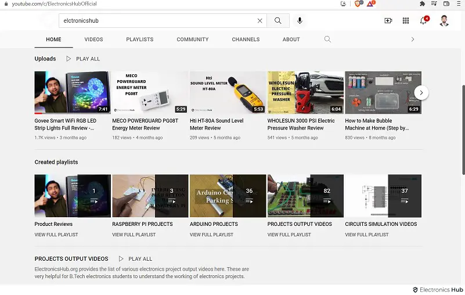Open the COMMUNITY tab
The height and width of the screenshot is (295, 465).
[x=193, y=39]
